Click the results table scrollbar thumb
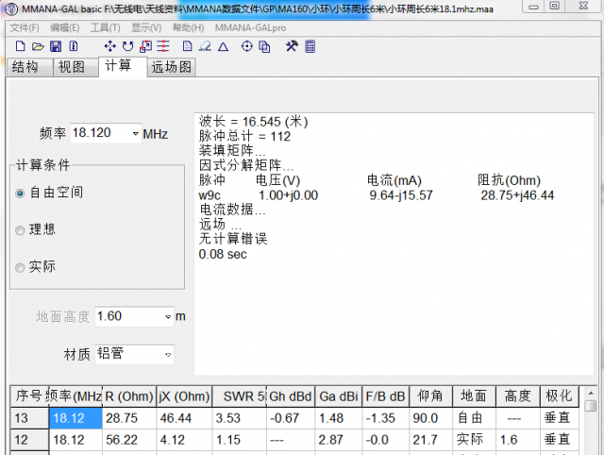The width and height of the screenshot is (604, 455). coord(591,406)
